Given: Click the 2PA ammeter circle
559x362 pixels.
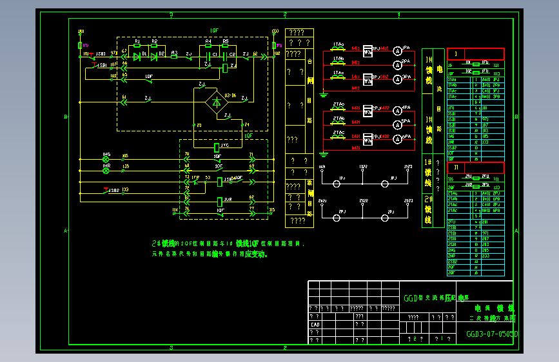Looking at the screenshot, I should (397, 65).
